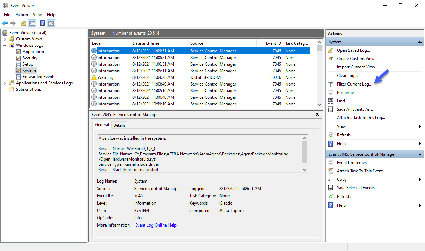Switch to the Details tab

[x=119, y=125]
